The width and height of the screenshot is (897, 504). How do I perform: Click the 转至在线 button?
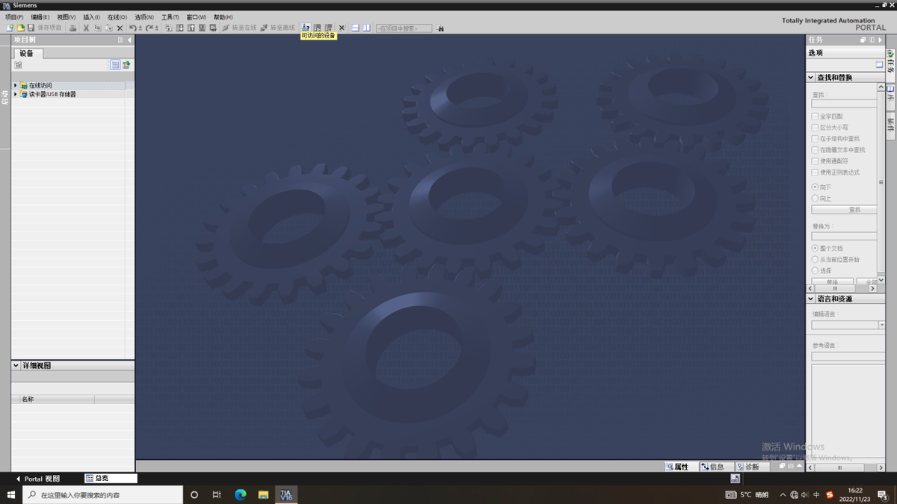(x=239, y=28)
